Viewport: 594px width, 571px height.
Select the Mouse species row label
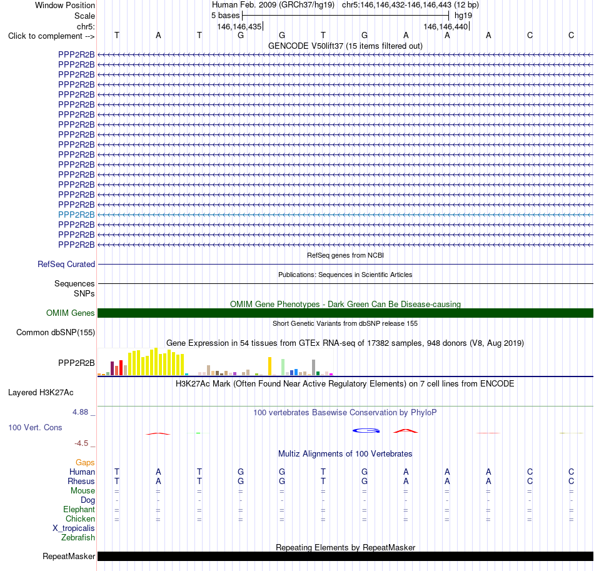[x=83, y=491]
